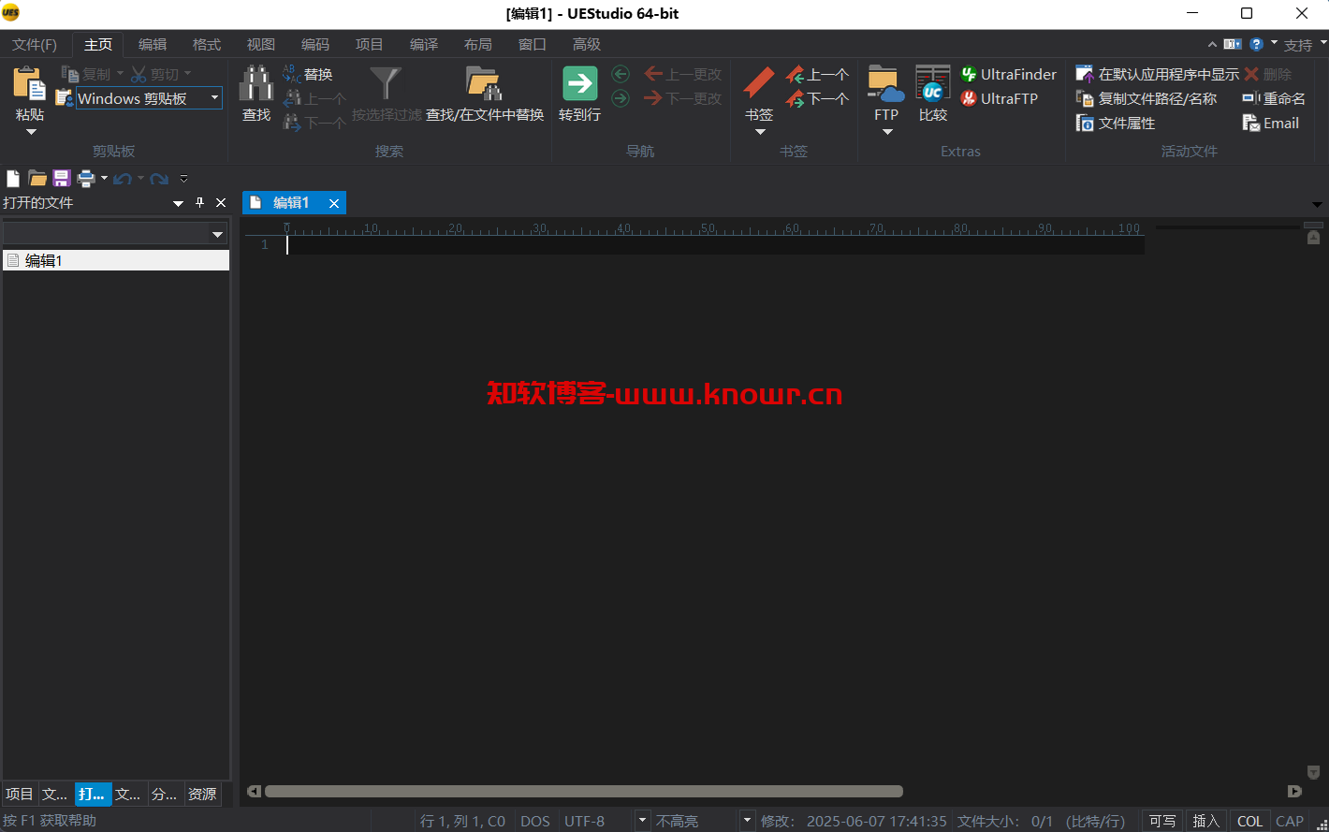The width and height of the screenshot is (1329, 832).
Task: Click the horizontal scrollbar right arrow
Action: [1294, 791]
